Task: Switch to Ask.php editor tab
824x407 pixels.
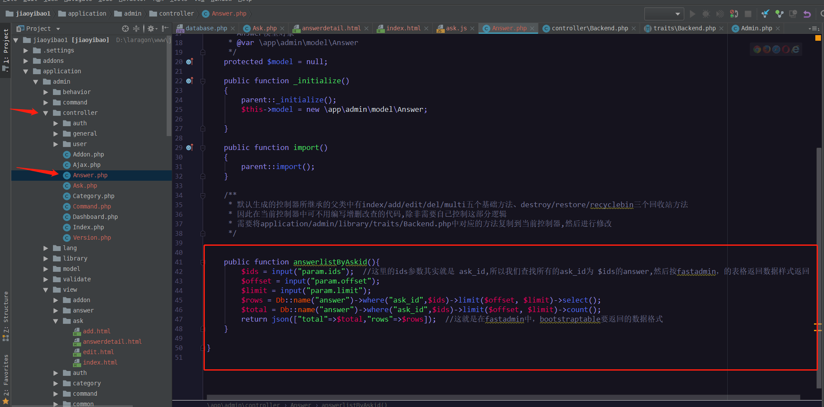Action: [263, 28]
